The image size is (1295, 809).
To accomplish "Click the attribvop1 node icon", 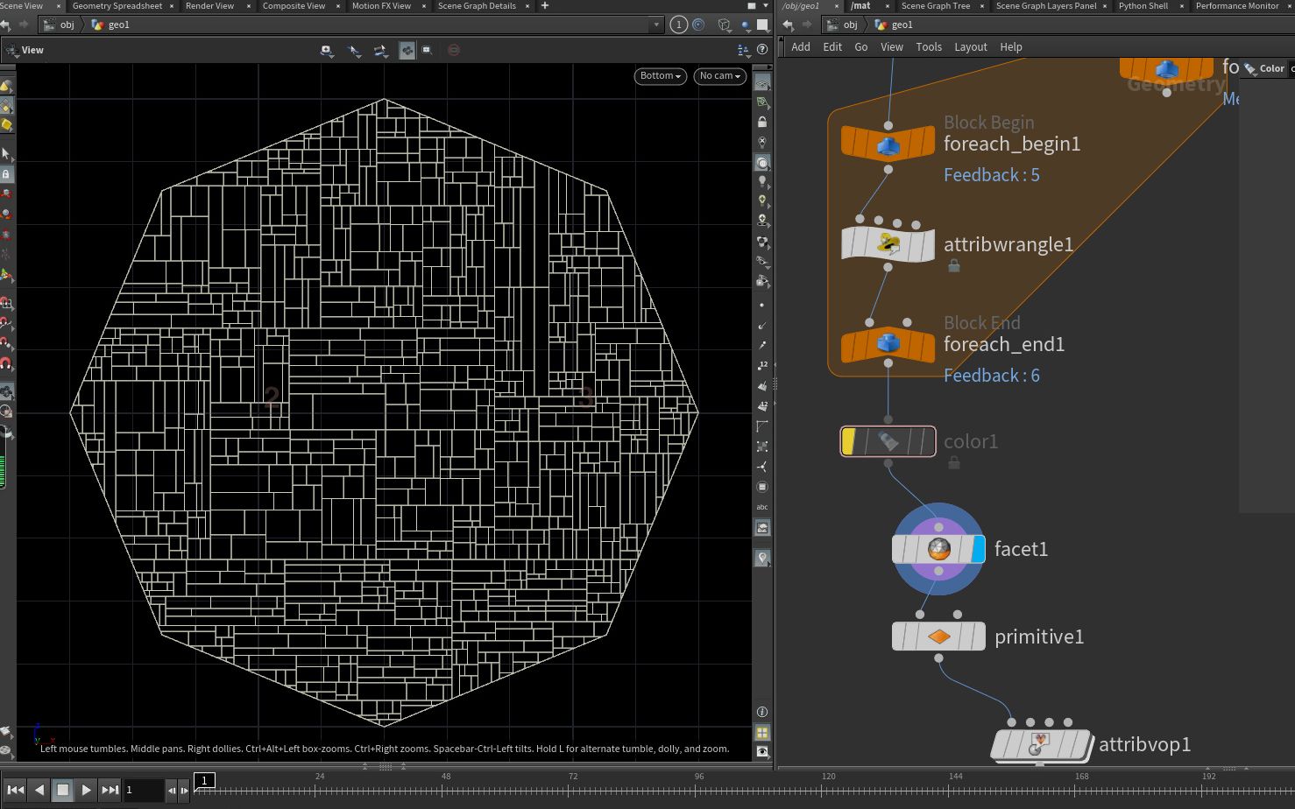I will pos(1039,745).
